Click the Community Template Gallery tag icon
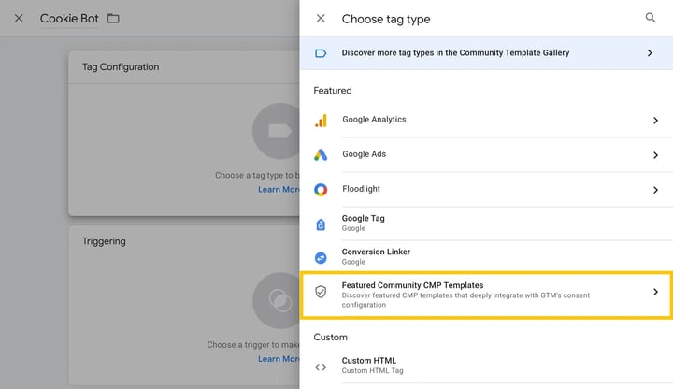Screen dimensions: 673x389 click(x=321, y=53)
